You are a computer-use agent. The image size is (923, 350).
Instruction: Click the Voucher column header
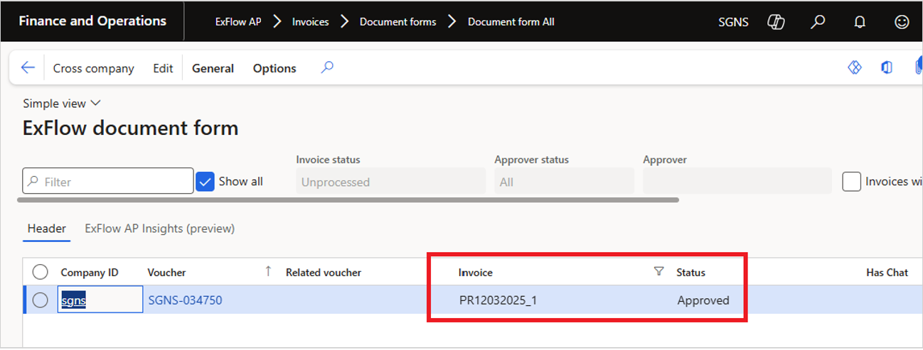(167, 273)
